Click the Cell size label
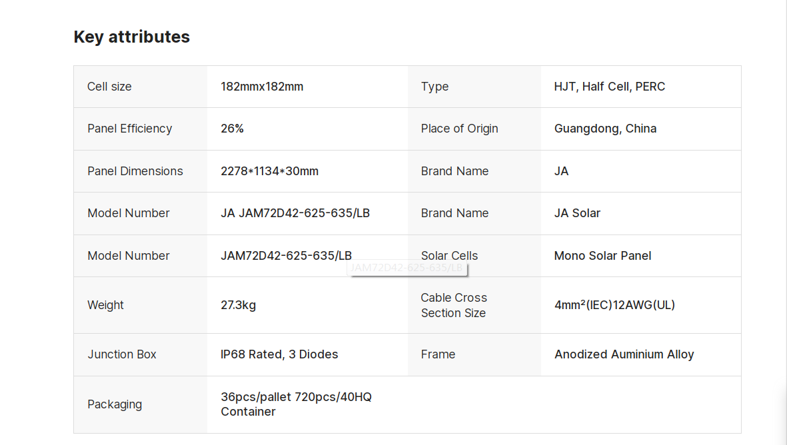The width and height of the screenshot is (787, 445). pyautogui.click(x=109, y=87)
